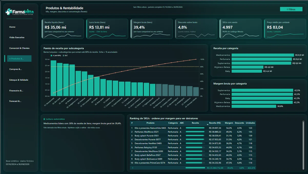The width and height of the screenshot is (308, 174).
Task: Click the Margem bruta (itens) KPI card
Action: (x=151, y=29)
